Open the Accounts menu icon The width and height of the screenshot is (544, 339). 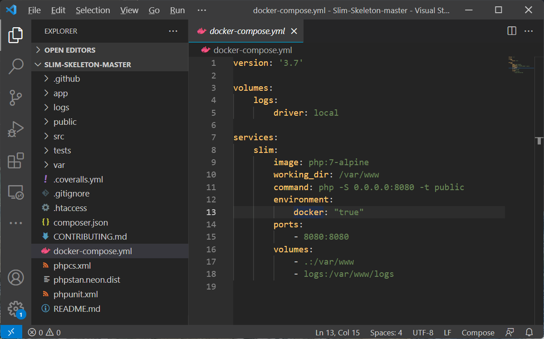[15, 278]
